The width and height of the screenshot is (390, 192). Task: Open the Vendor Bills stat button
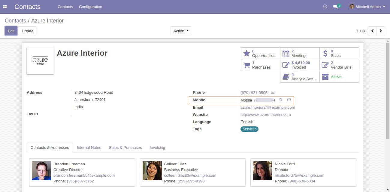pos(339,65)
